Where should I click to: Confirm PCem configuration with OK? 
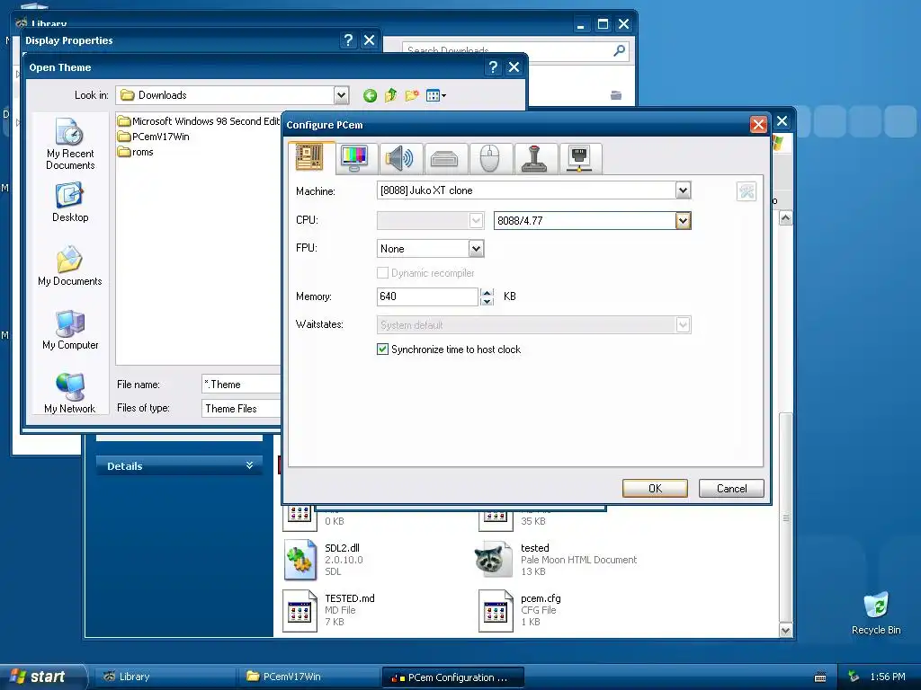(655, 488)
